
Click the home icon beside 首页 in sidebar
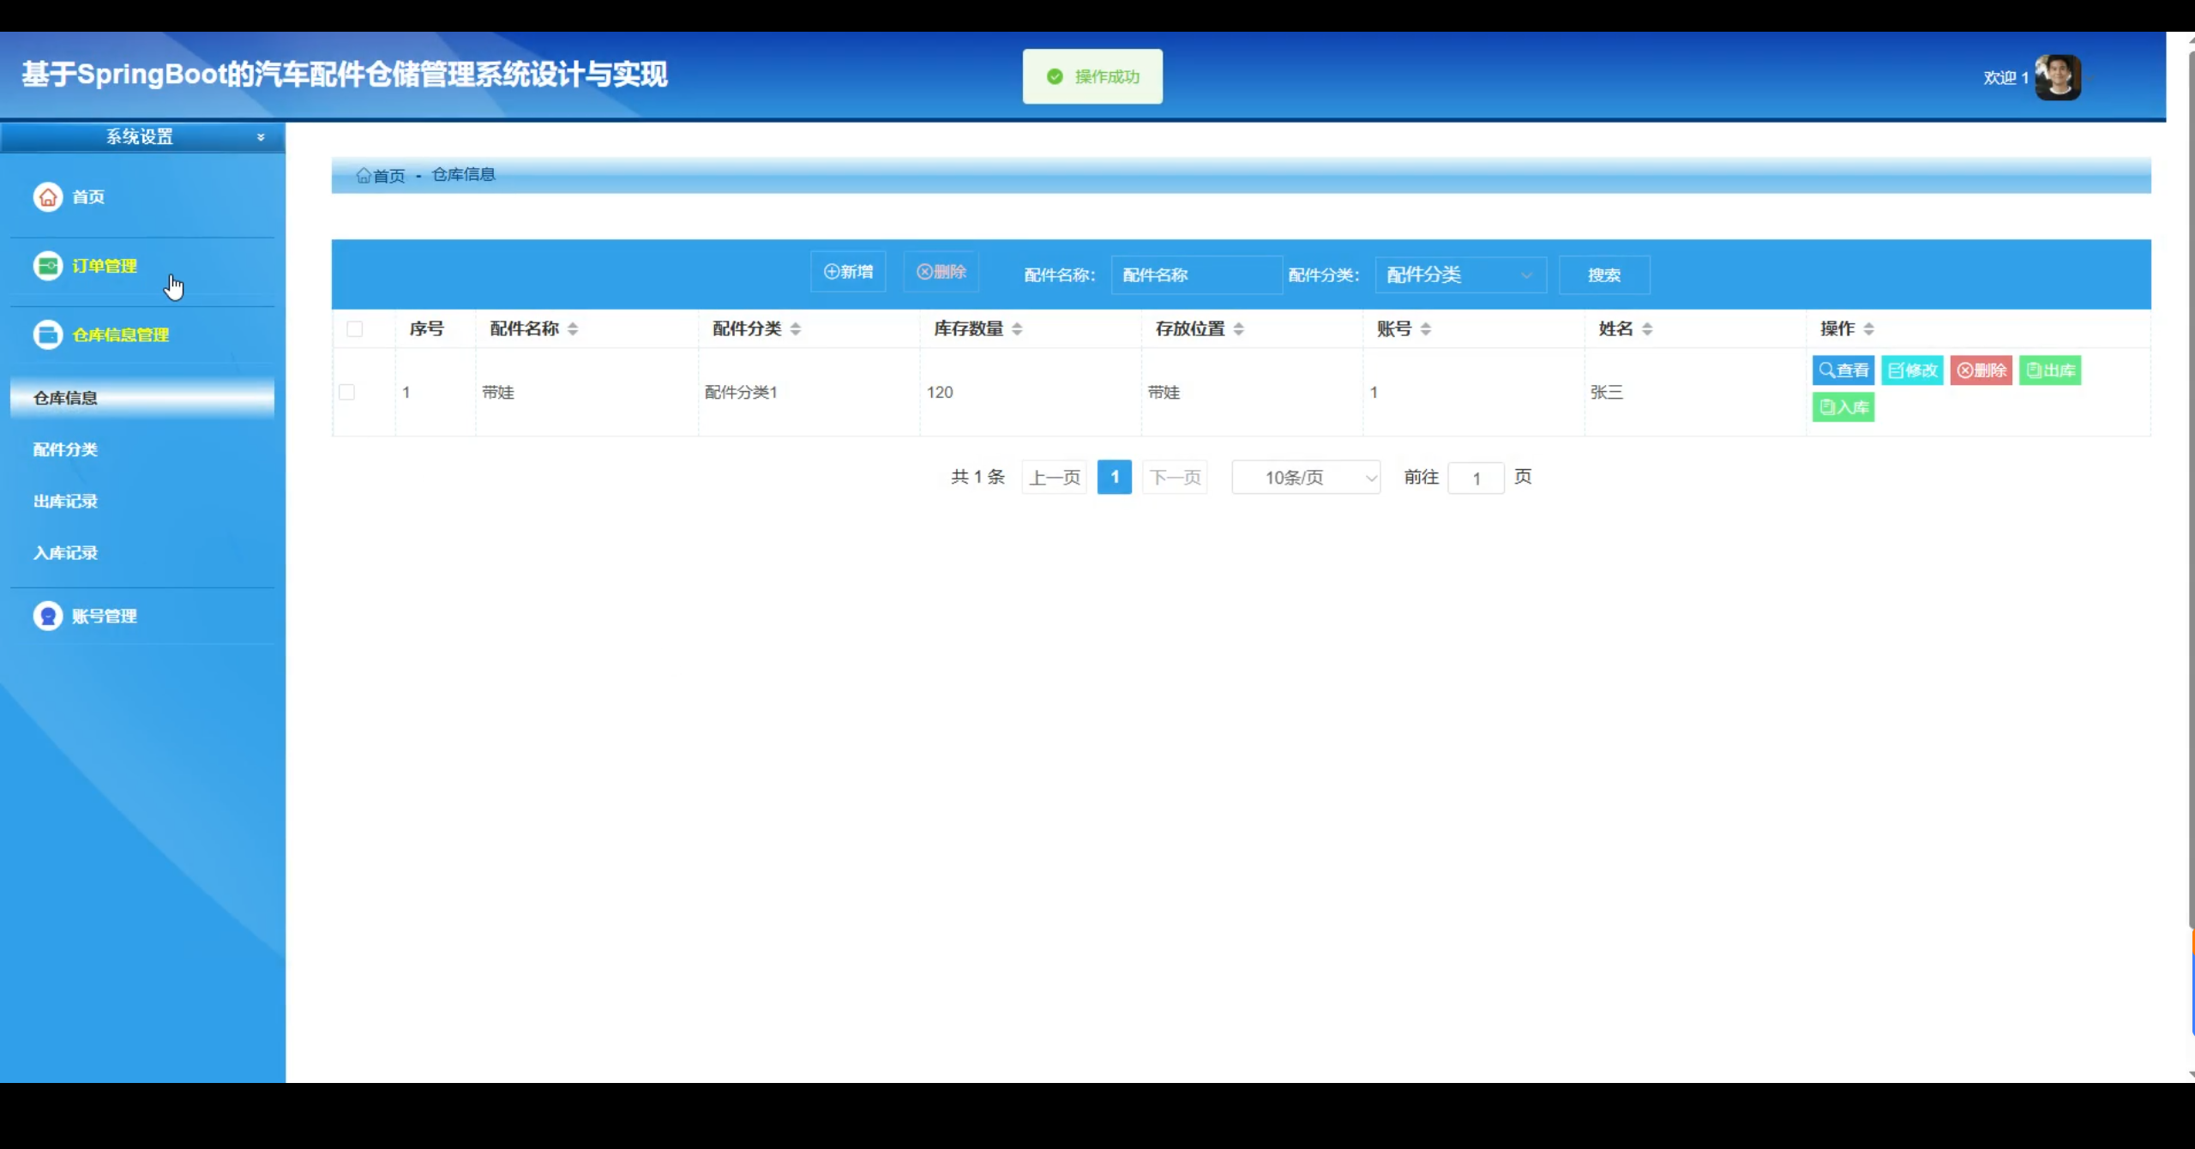coord(48,197)
